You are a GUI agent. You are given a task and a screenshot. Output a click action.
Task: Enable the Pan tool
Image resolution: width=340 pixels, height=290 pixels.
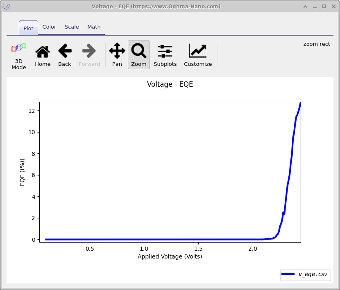tap(117, 54)
